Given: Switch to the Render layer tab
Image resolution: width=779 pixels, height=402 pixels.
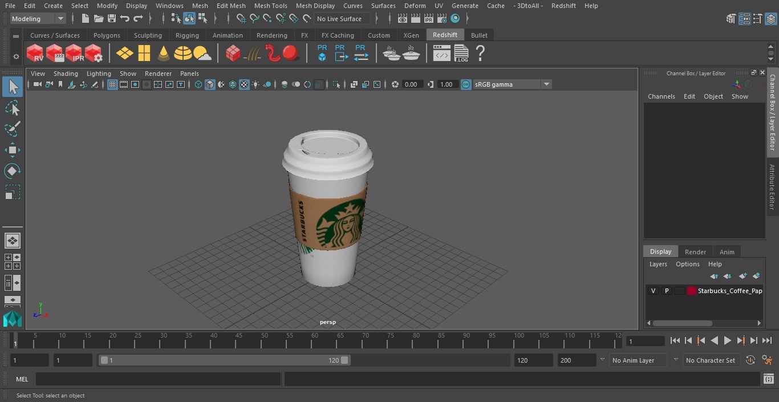Looking at the screenshot, I should [695, 251].
